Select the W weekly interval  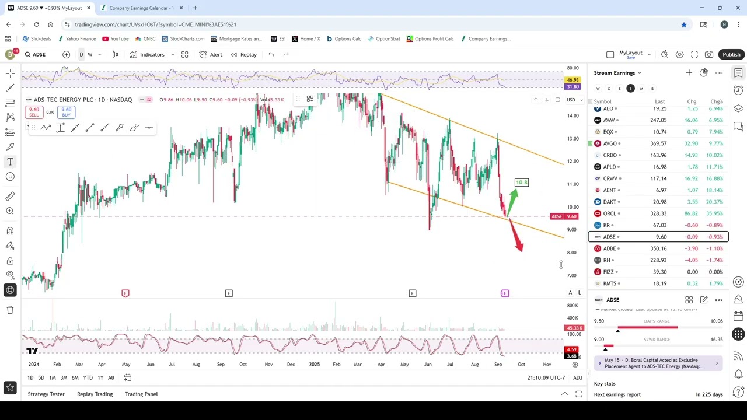[90, 54]
